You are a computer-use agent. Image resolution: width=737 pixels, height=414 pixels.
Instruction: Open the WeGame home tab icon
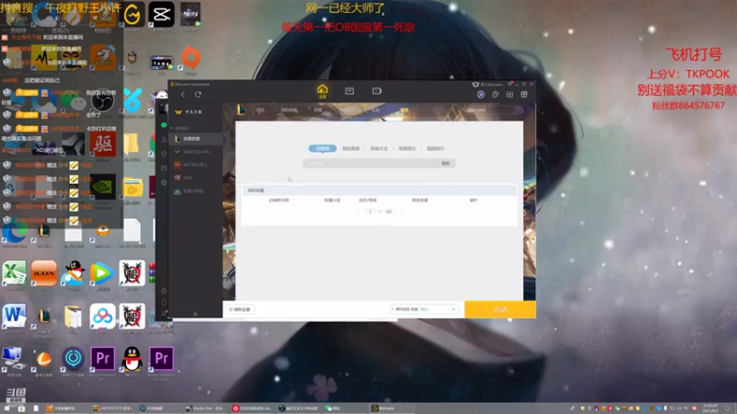(322, 90)
